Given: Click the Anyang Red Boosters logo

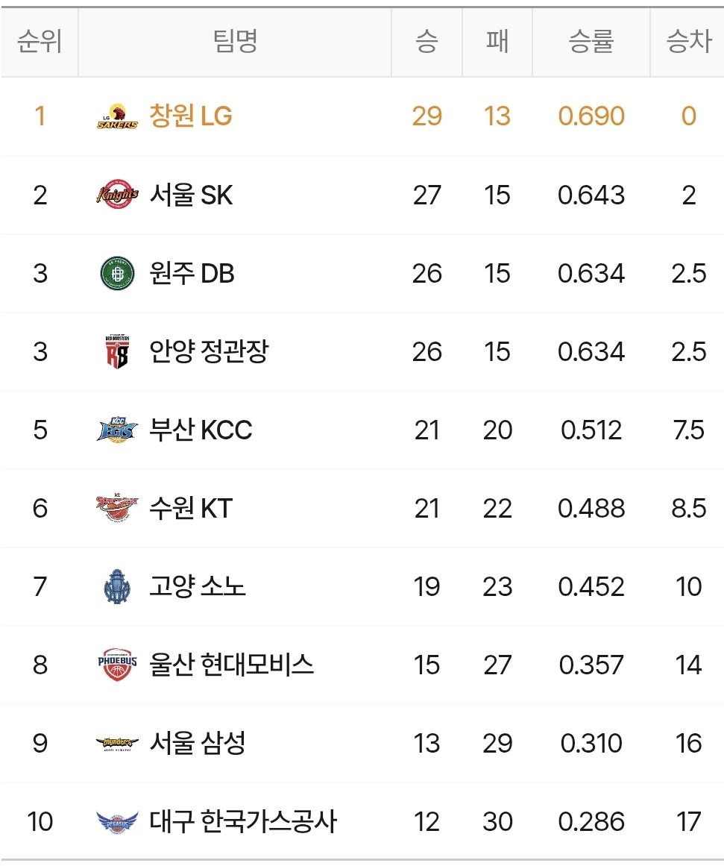Looking at the screenshot, I should point(117,352).
